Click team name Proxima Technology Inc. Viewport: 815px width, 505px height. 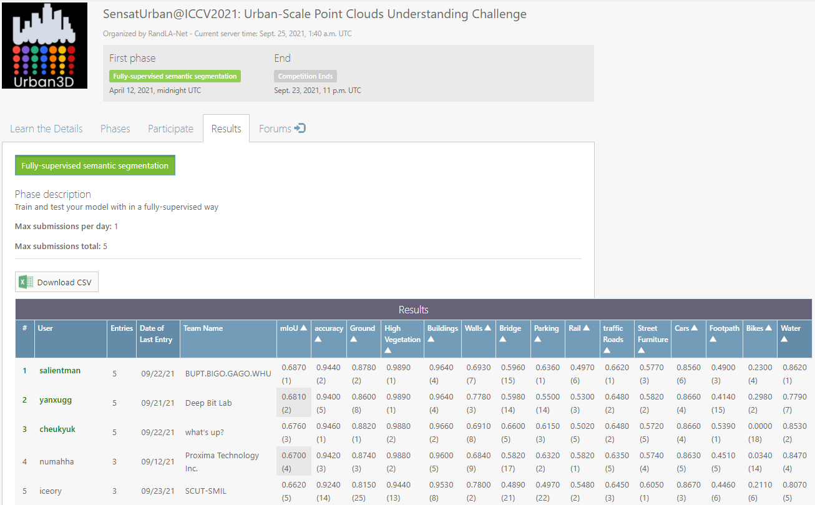222,462
